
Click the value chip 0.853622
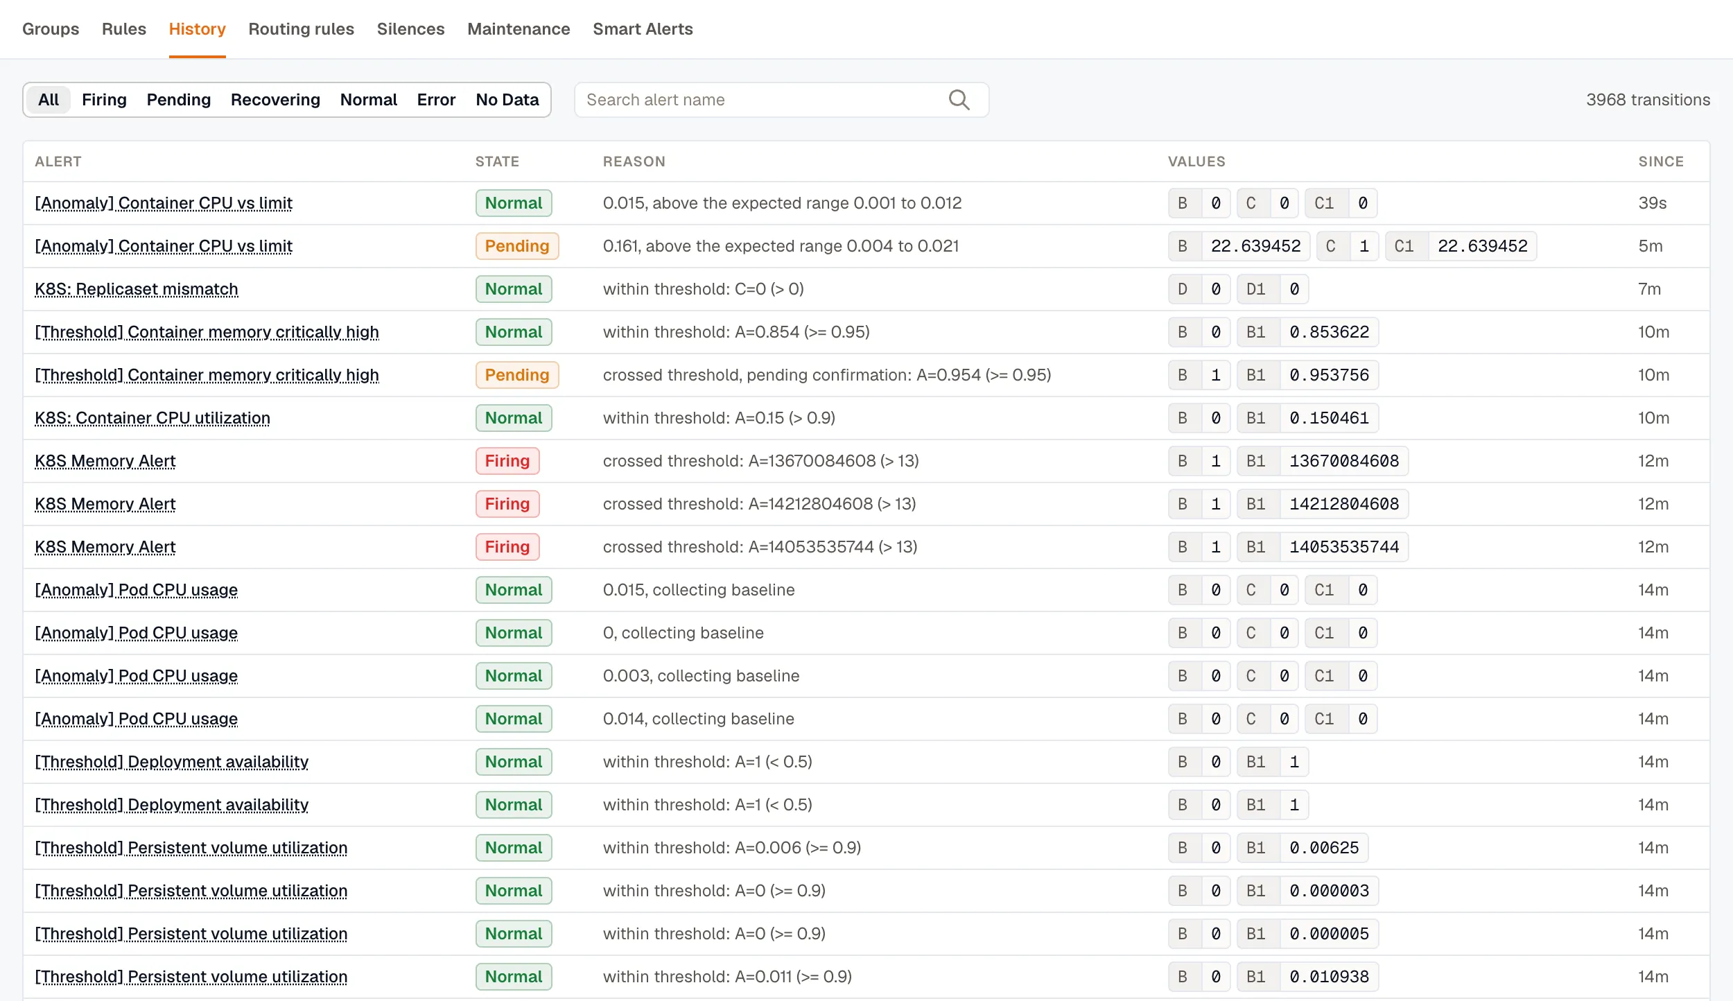click(1308, 332)
